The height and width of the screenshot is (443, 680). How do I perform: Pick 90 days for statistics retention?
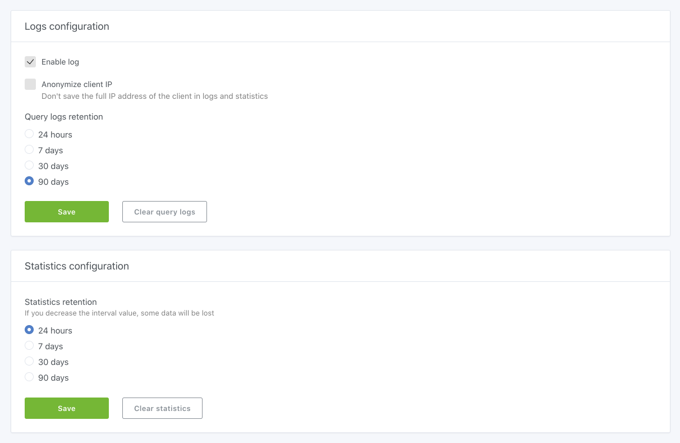pos(30,377)
